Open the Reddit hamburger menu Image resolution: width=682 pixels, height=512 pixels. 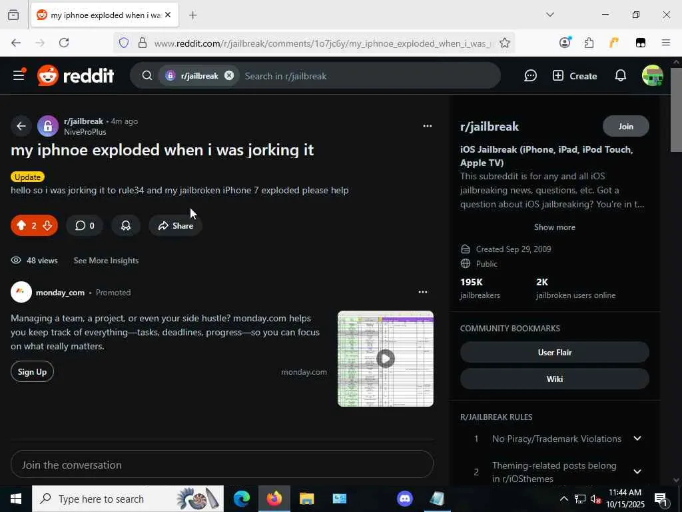pyautogui.click(x=19, y=75)
